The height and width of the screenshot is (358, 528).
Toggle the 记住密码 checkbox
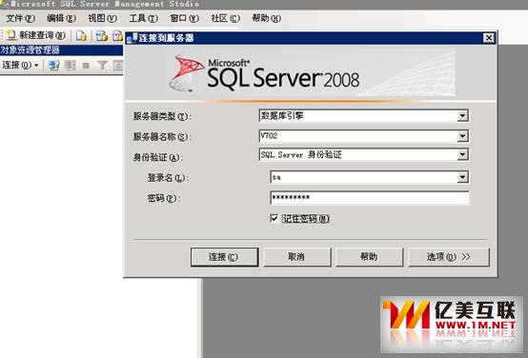coord(274,219)
